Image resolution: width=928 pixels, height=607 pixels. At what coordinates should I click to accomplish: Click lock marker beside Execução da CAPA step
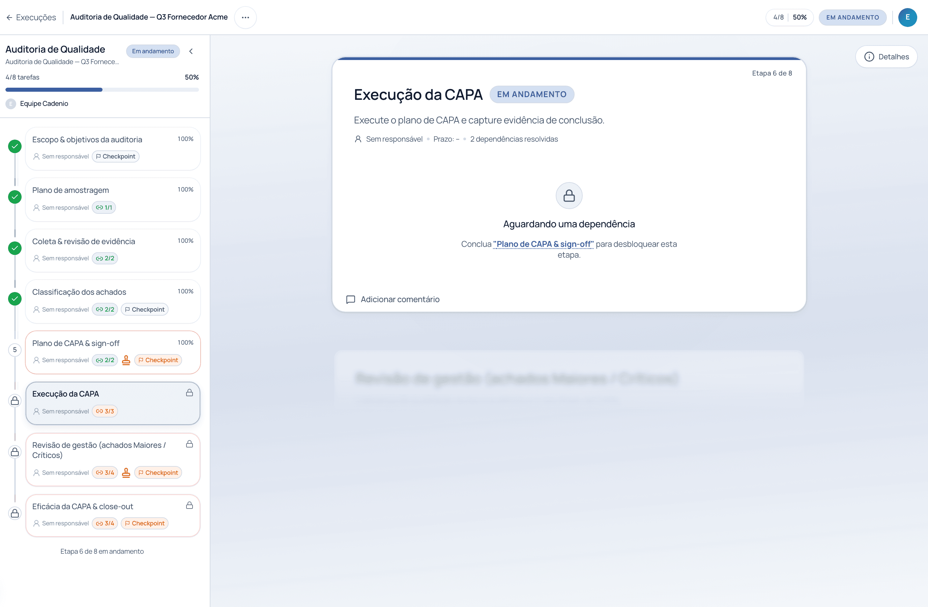pyautogui.click(x=15, y=401)
